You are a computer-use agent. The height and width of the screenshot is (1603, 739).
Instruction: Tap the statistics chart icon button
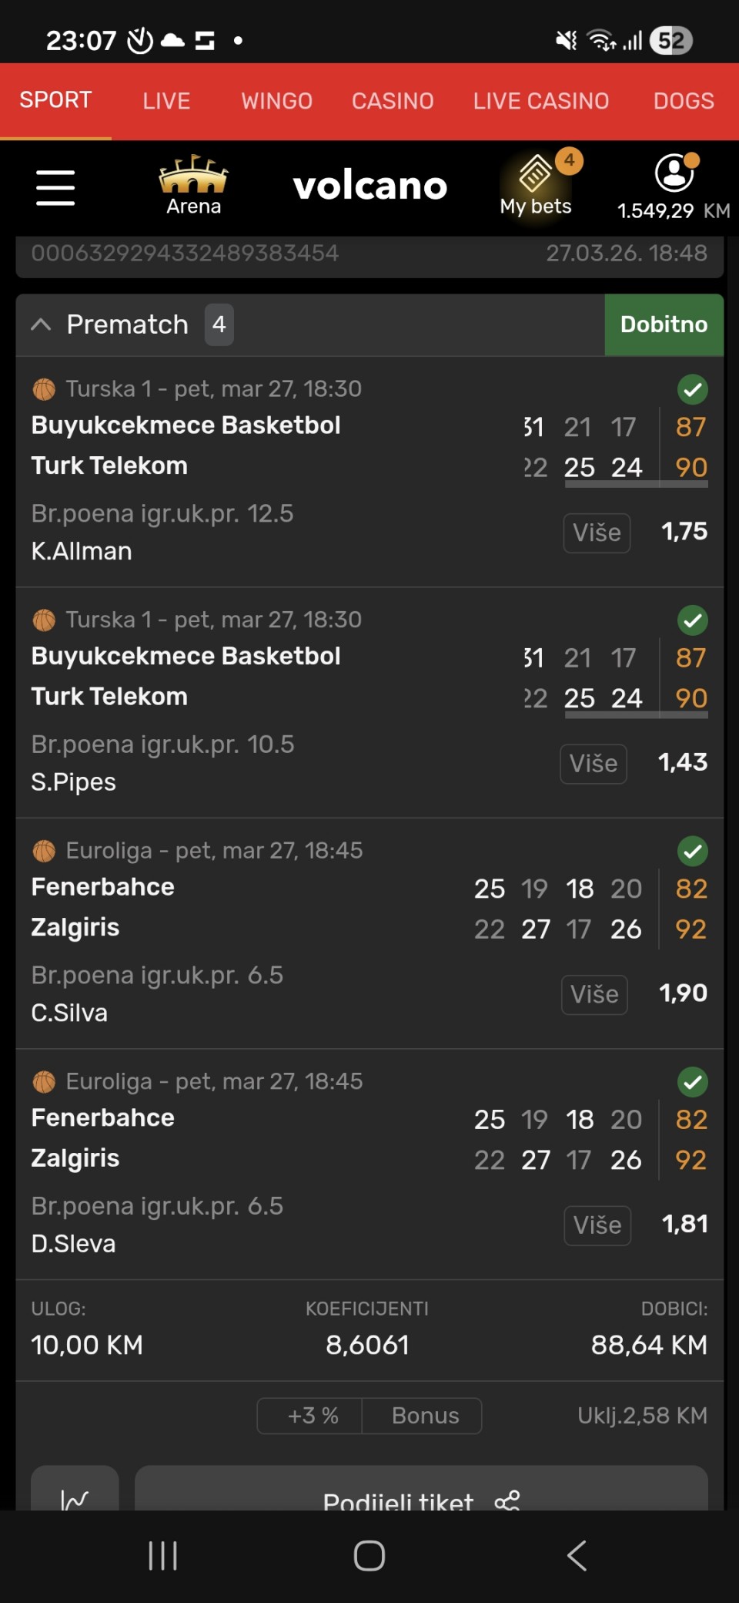pyautogui.click(x=75, y=1495)
